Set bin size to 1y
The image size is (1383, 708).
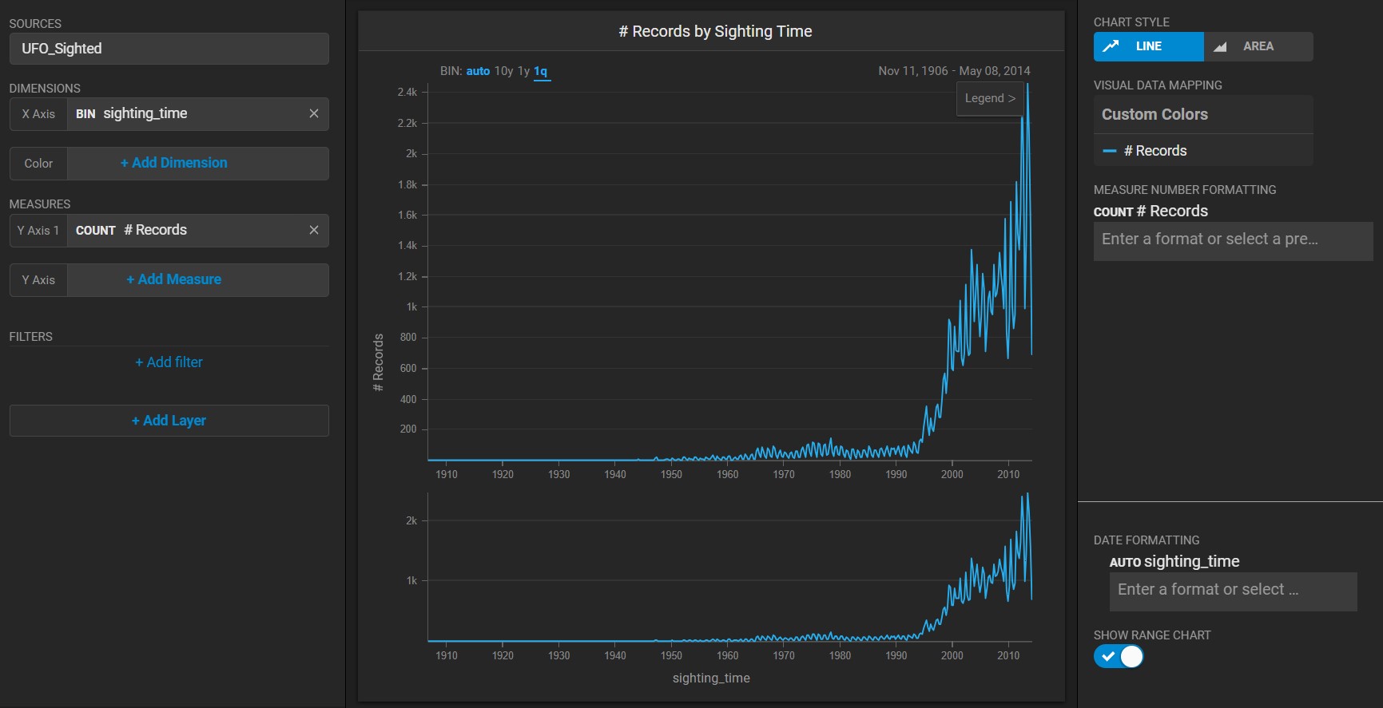(x=523, y=71)
